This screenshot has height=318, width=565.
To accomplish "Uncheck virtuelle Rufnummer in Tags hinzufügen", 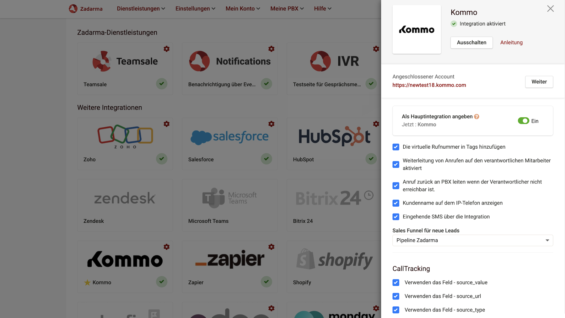I will (396, 147).
